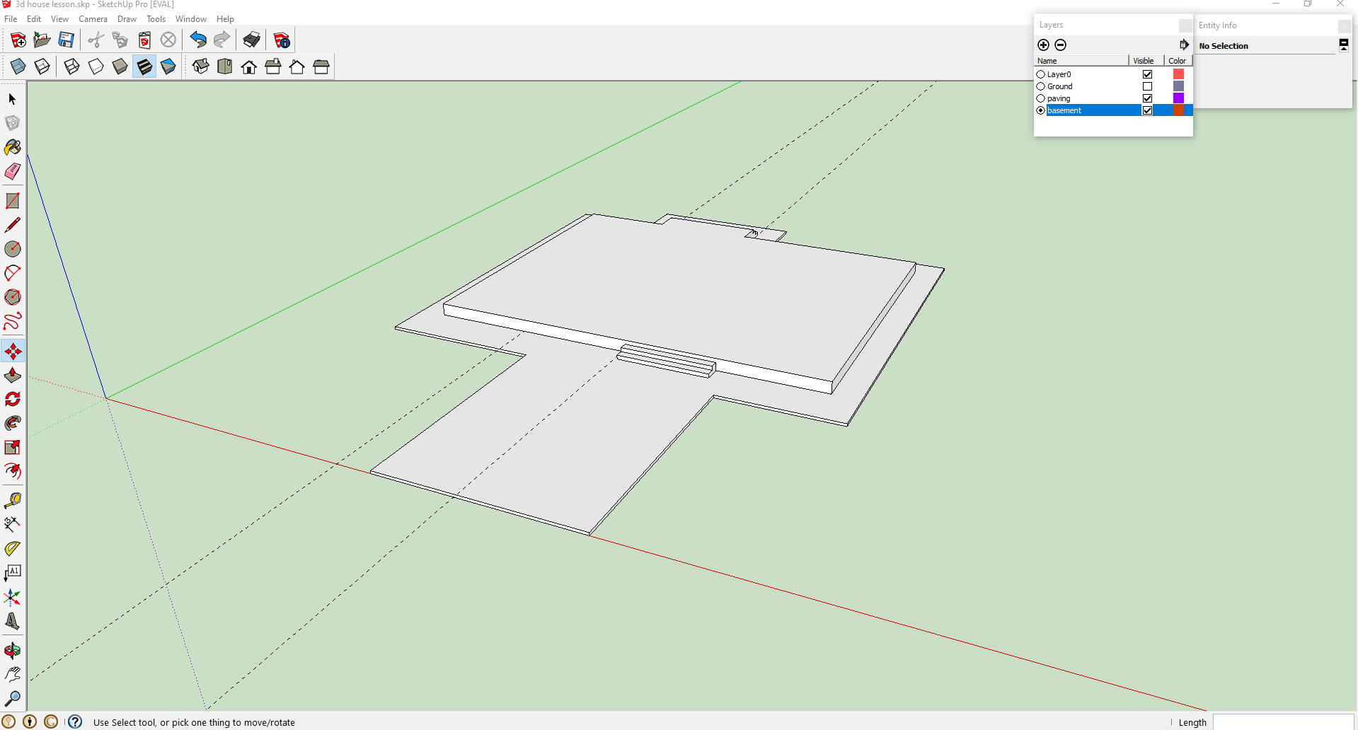
Task: Sort layers by Name column header
Action: point(1081,61)
